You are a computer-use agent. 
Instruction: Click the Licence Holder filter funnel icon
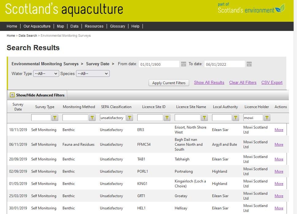pos(267,118)
